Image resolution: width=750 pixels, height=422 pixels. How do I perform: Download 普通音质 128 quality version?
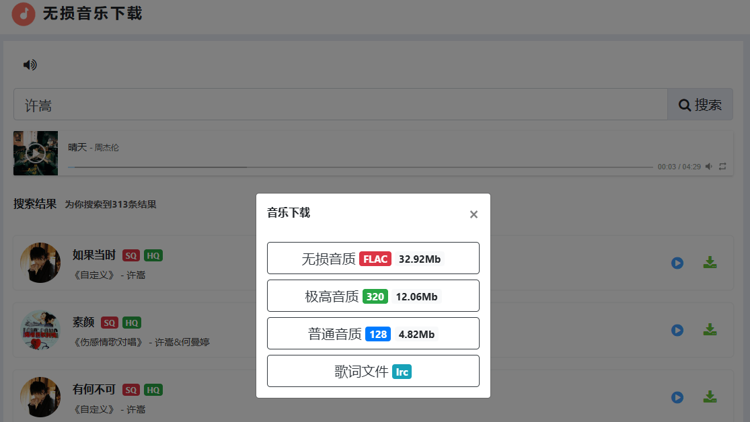[373, 333]
